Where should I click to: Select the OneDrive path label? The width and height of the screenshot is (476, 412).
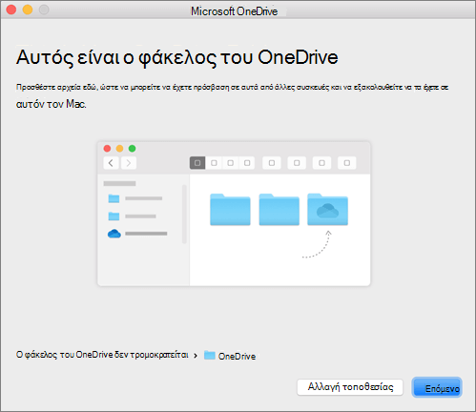click(x=237, y=356)
